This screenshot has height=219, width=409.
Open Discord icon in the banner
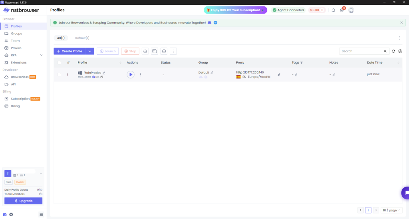tap(209, 23)
